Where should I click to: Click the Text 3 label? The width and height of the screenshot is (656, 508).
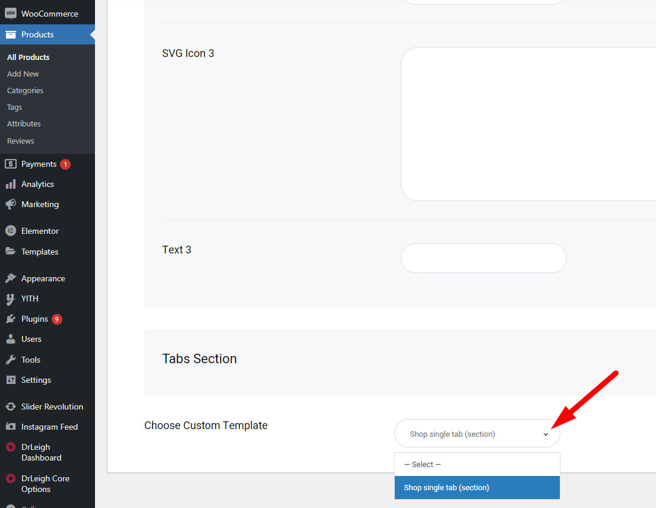click(x=176, y=250)
